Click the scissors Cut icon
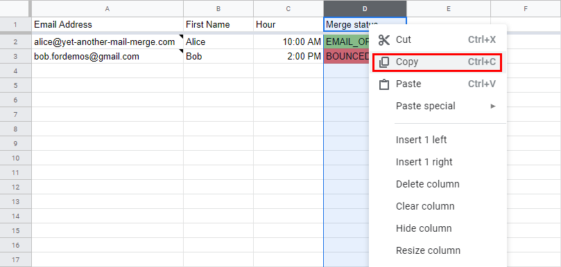The height and width of the screenshot is (267, 561). (384, 40)
